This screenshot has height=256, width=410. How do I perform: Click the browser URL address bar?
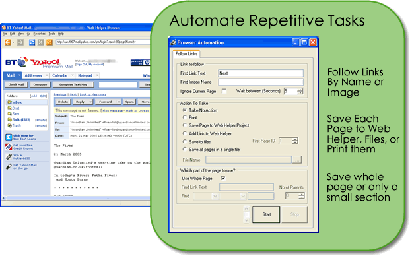point(103,42)
